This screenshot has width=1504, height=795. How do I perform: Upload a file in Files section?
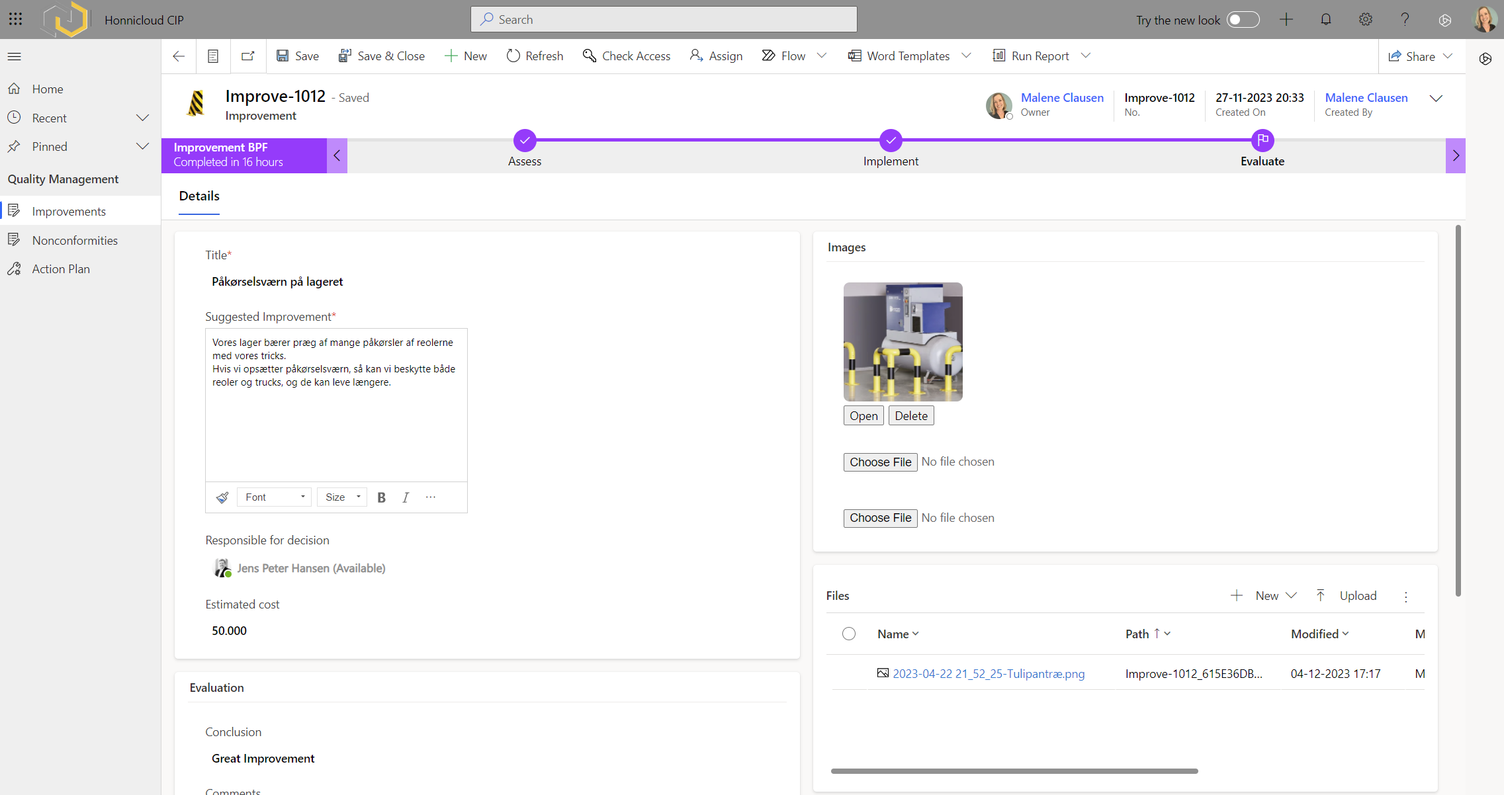1347,596
